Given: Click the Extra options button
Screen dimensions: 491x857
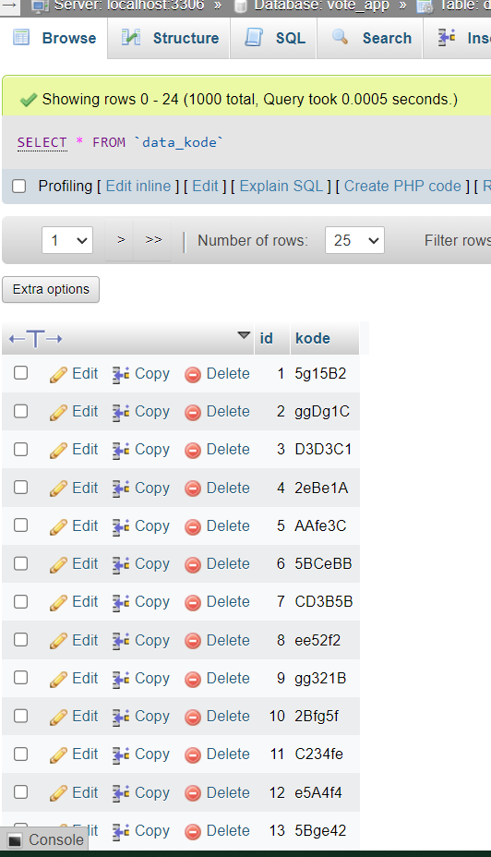Looking at the screenshot, I should coord(51,290).
